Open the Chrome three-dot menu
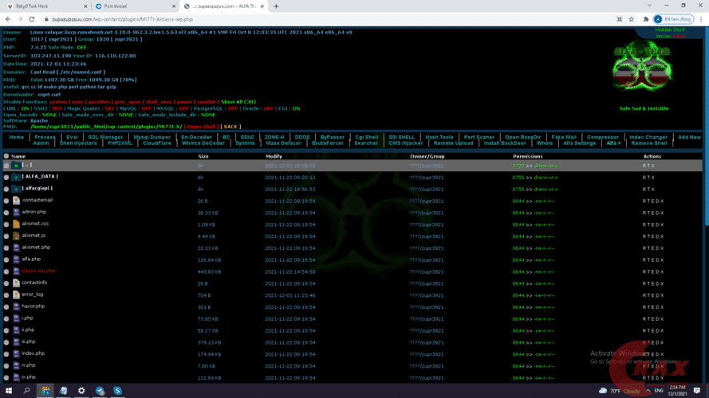The height and width of the screenshot is (398, 709). 700,19
